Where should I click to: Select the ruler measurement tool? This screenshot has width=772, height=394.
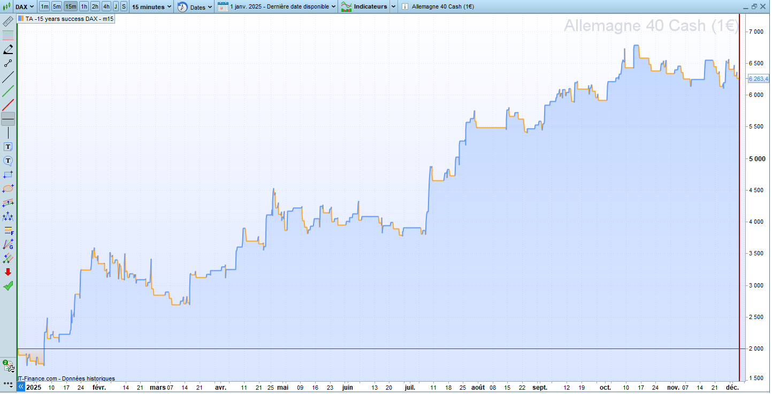coord(8,22)
